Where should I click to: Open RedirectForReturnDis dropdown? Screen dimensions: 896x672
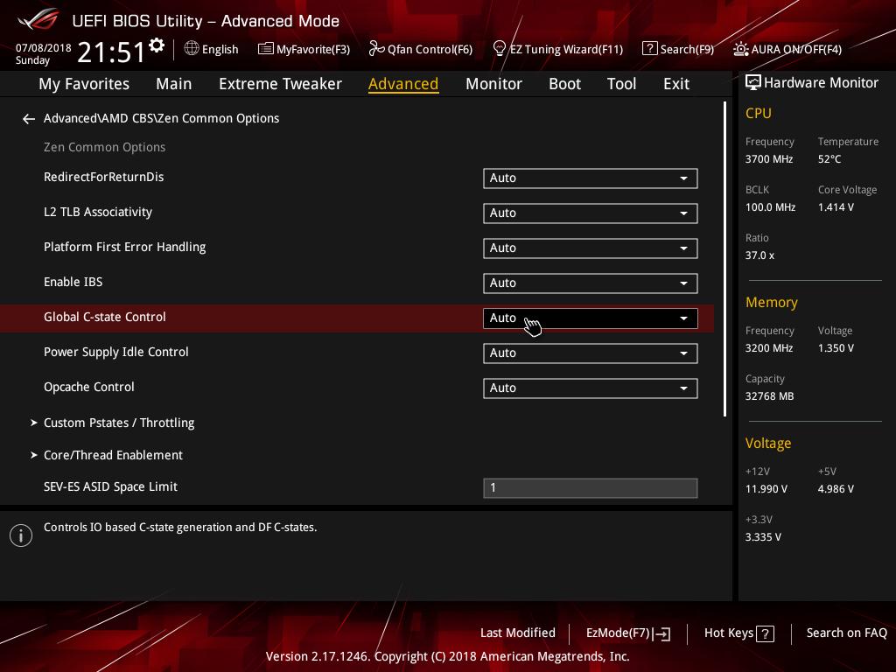click(x=591, y=178)
